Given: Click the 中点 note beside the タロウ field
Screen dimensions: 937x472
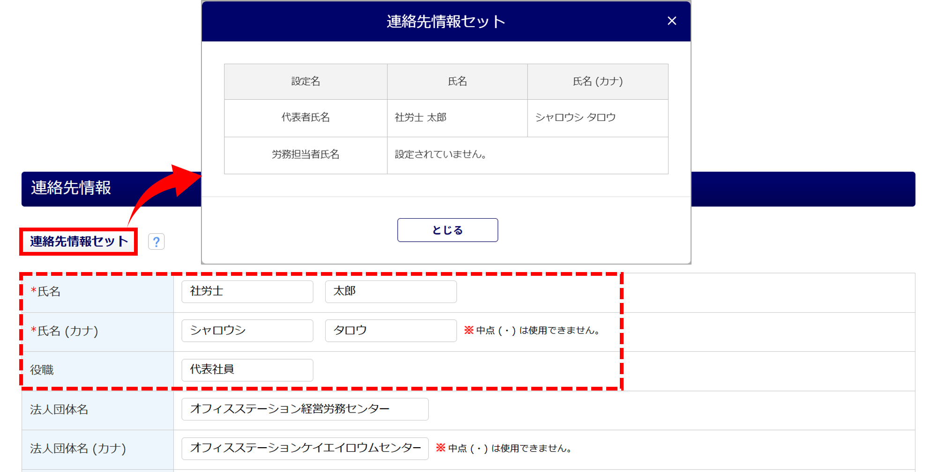Looking at the screenshot, I should (532, 331).
